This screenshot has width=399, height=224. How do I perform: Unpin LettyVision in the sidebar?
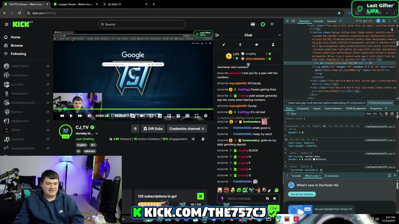[48, 75]
